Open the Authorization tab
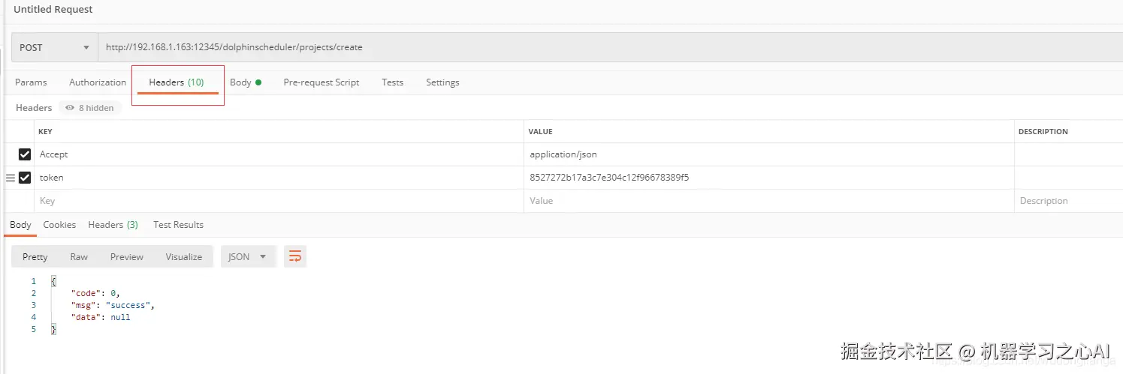The height and width of the screenshot is (374, 1123). [x=98, y=82]
